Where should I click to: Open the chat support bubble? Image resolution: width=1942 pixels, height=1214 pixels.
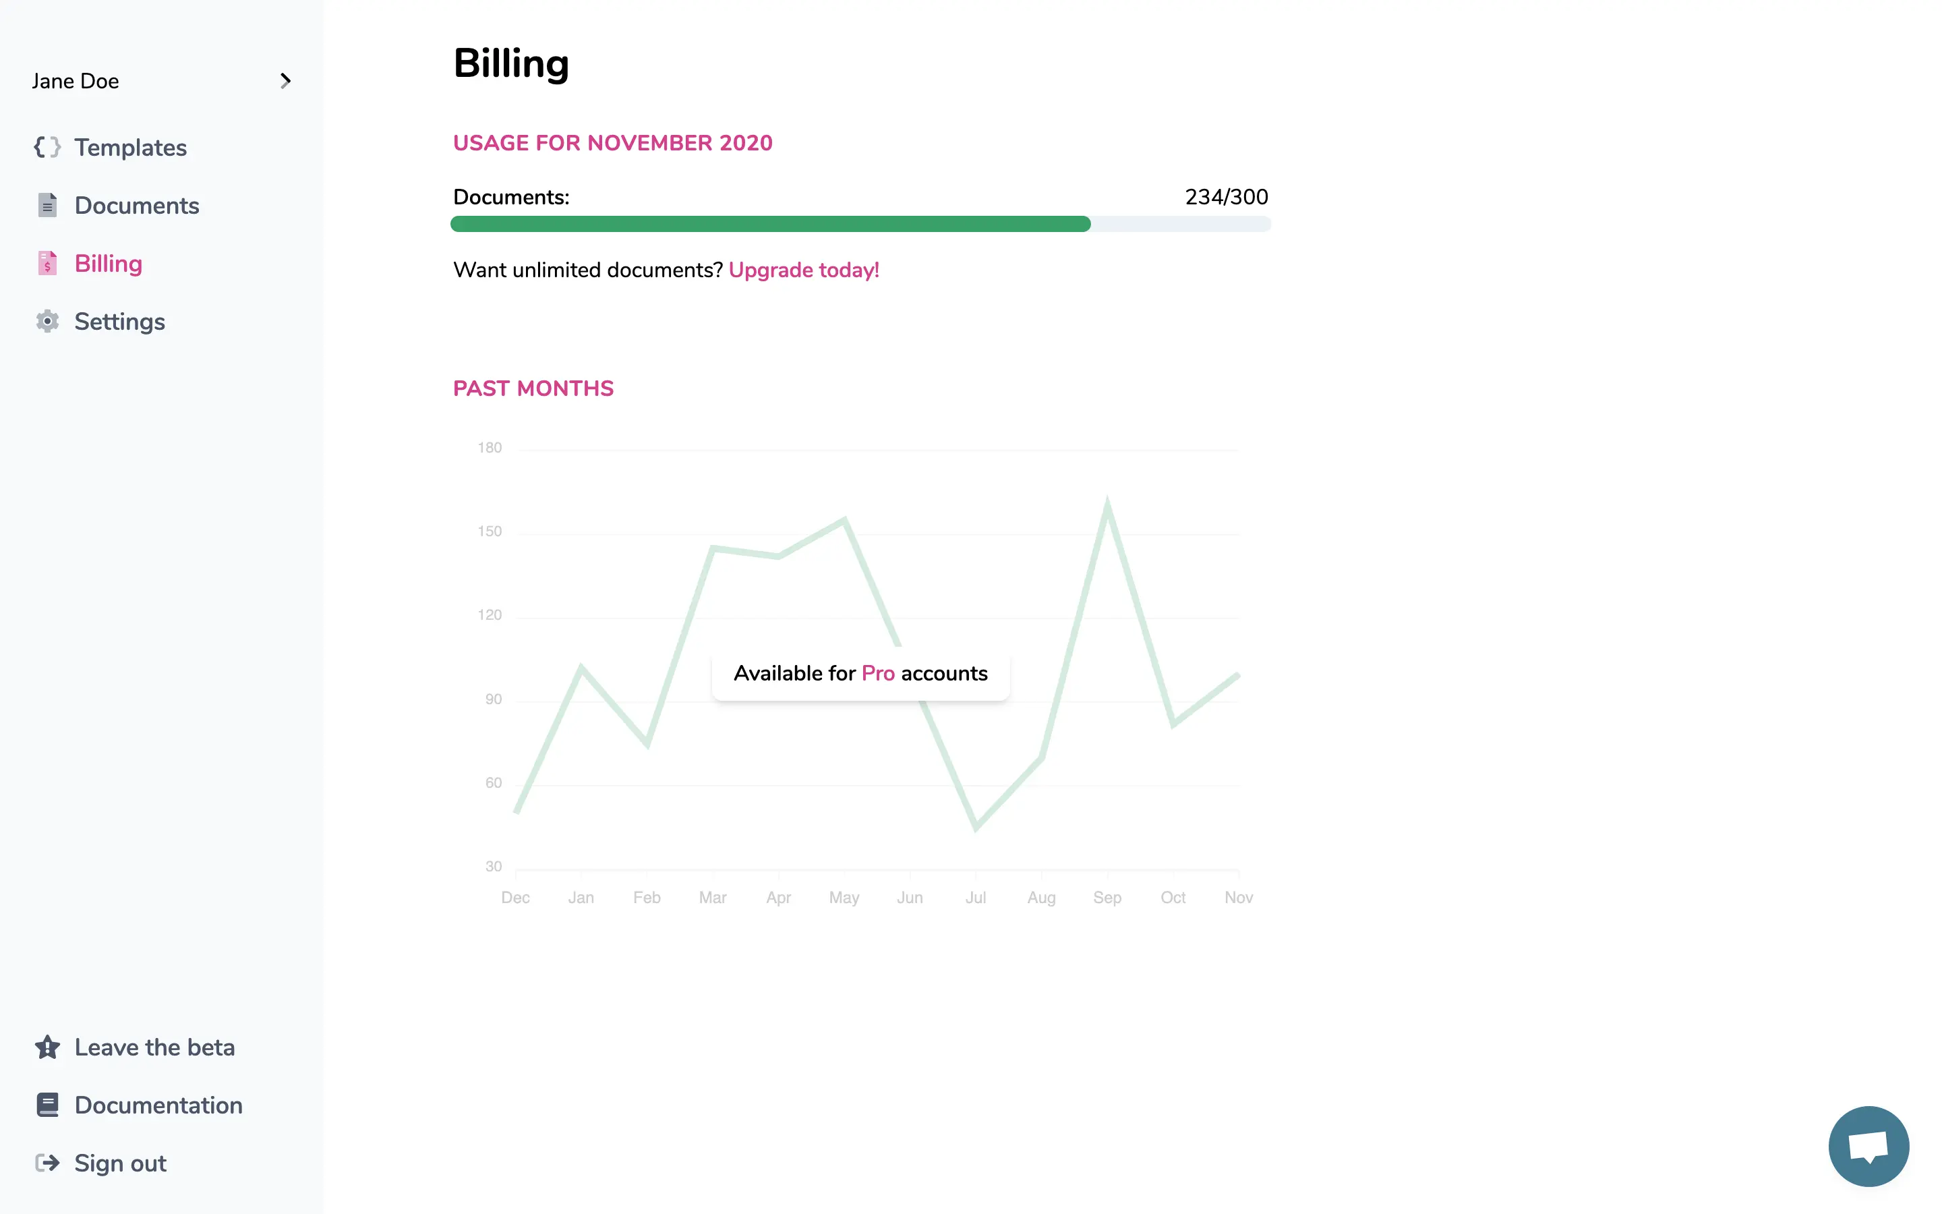(x=1869, y=1146)
